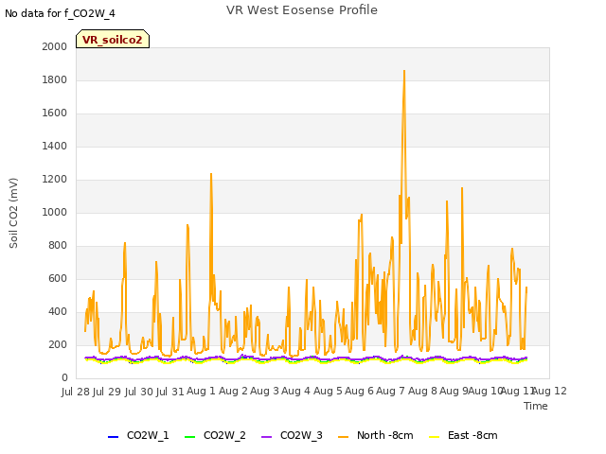Toggle CO2W_1 series in the legend
Image resolution: width=606 pixels, height=454 pixels.
(x=138, y=435)
